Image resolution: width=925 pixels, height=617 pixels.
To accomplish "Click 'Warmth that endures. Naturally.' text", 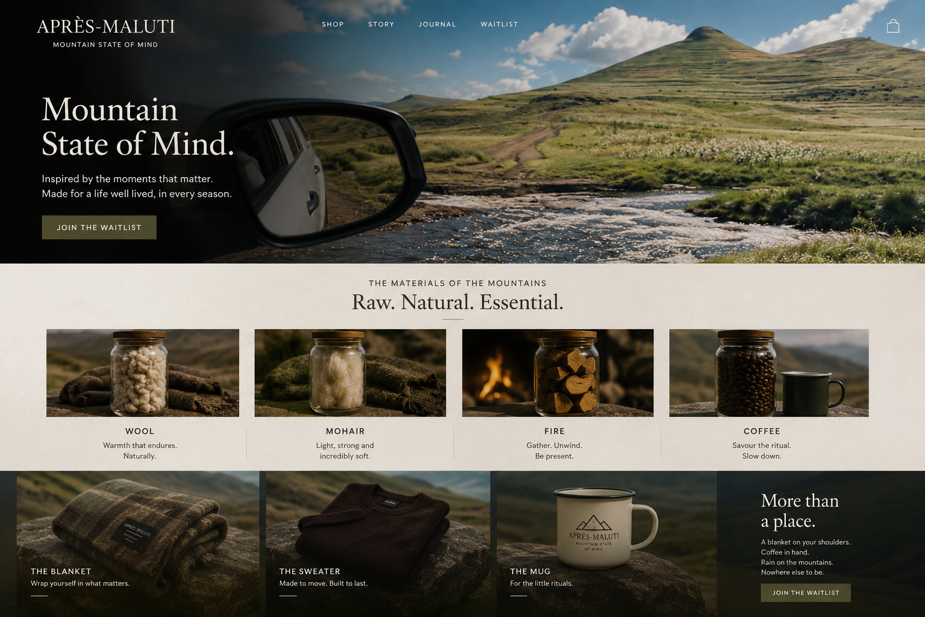I will click(x=140, y=451).
